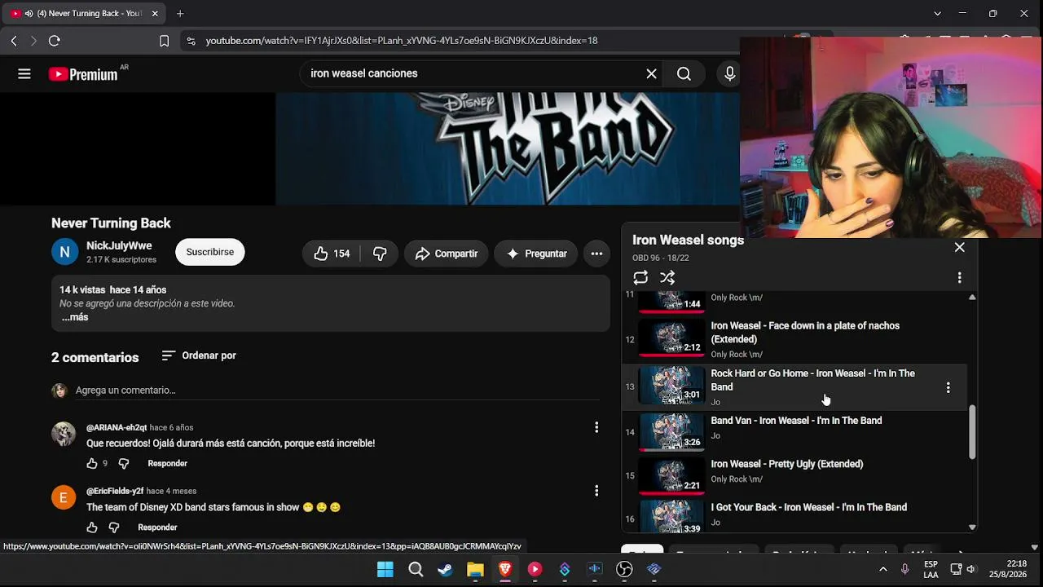Bookmark this page in the address bar

point(165,41)
